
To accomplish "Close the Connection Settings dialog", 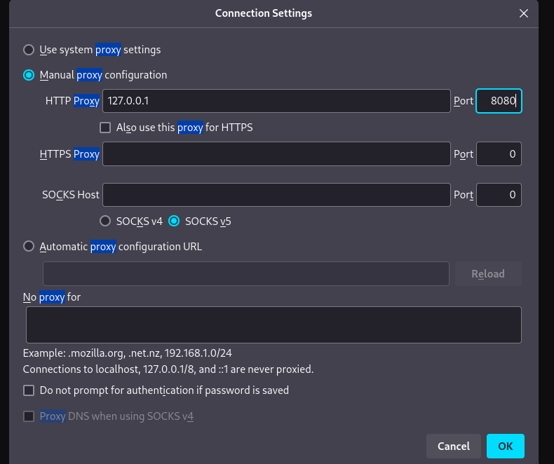I will point(524,13).
